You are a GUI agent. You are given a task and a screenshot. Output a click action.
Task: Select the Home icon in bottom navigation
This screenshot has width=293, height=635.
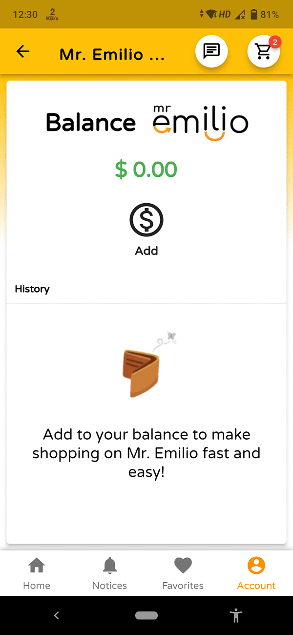click(37, 565)
